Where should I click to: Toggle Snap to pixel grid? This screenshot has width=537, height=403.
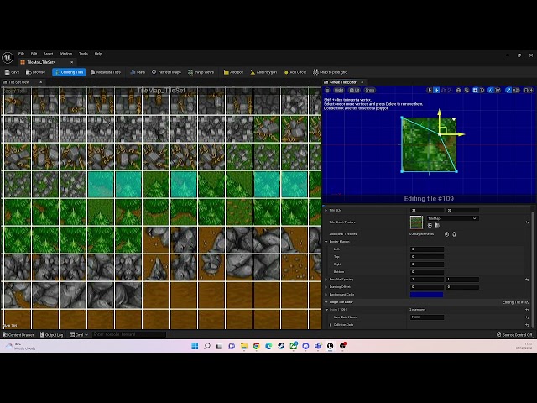pyautogui.click(x=330, y=72)
